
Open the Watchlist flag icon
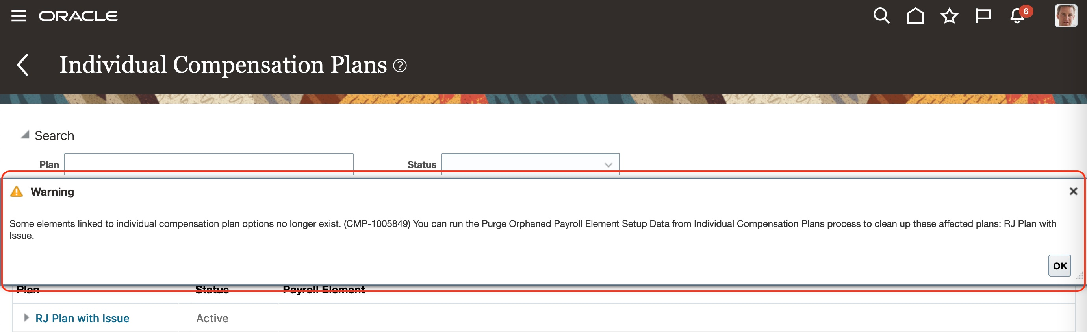[983, 16]
